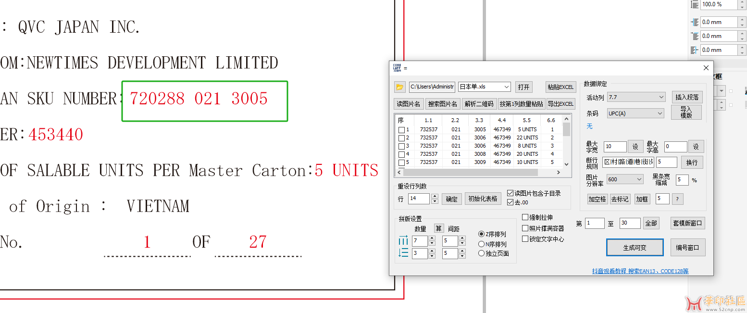Increase the 行 row count stepper
Image resolution: width=747 pixels, height=313 pixels.
435,196
